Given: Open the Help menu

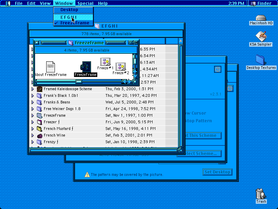Looking at the screenshot, I should pyautogui.click(x=103, y=3).
